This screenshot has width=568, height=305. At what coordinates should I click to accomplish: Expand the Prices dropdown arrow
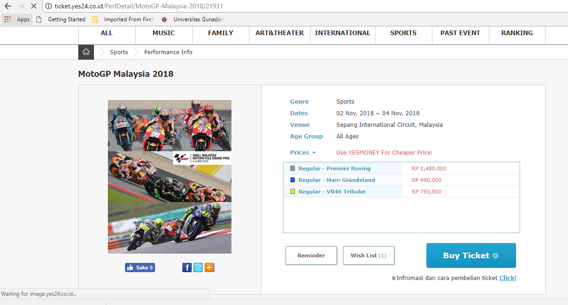[314, 153]
